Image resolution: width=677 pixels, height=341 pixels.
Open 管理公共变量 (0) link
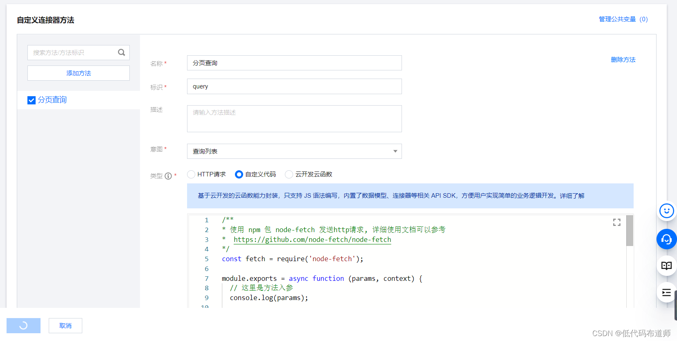623,19
